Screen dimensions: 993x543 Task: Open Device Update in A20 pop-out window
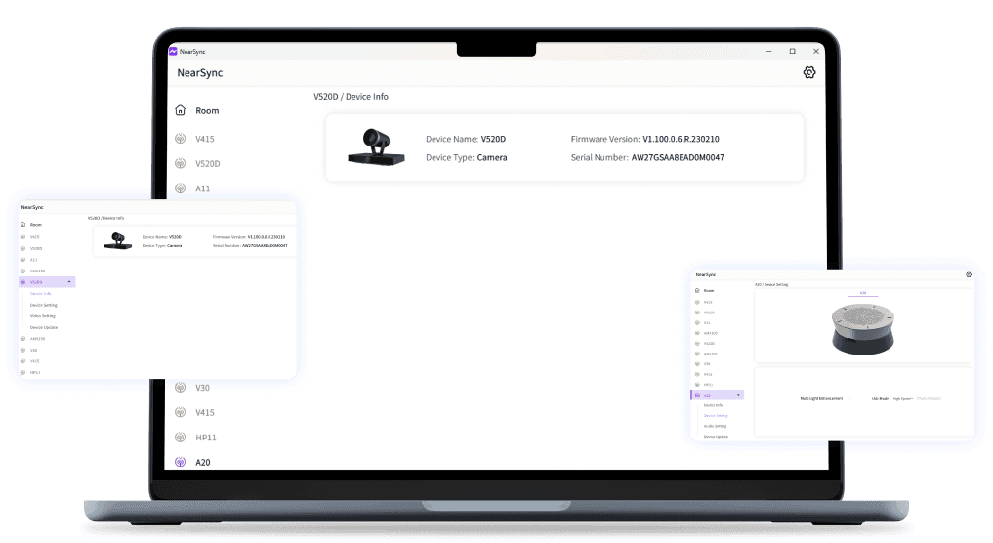(716, 437)
